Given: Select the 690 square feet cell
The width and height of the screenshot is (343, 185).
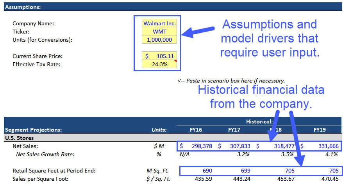Looking at the screenshot, I should (207, 171).
